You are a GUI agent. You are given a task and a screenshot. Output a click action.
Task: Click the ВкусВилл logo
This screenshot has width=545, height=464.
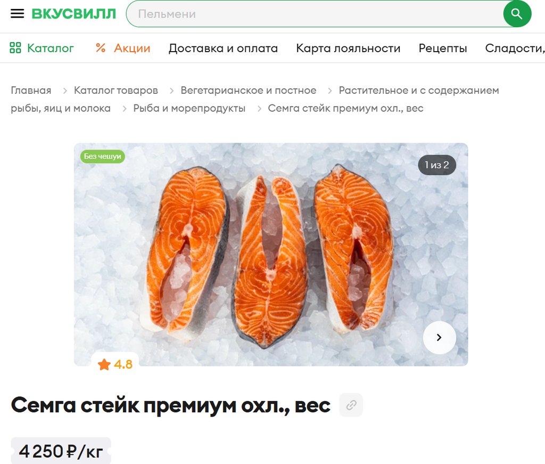tap(73, 14)
